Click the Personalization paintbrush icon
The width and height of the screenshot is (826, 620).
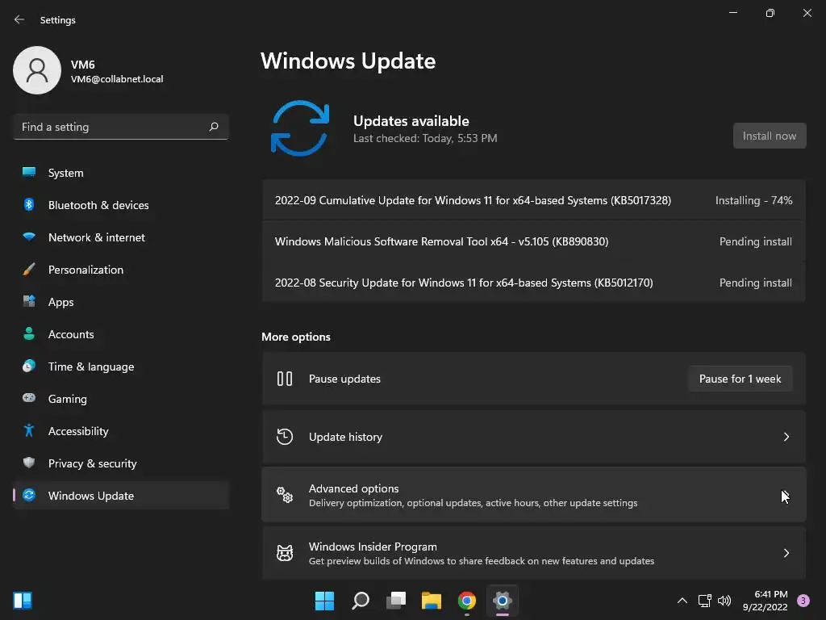coord(29,270)
